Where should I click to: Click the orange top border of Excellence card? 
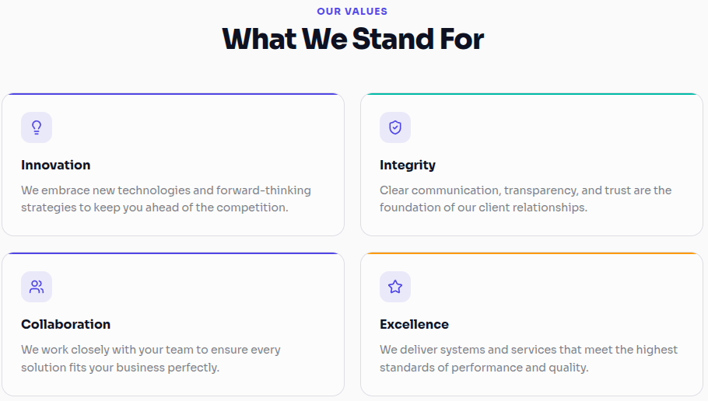coord(532,253)
